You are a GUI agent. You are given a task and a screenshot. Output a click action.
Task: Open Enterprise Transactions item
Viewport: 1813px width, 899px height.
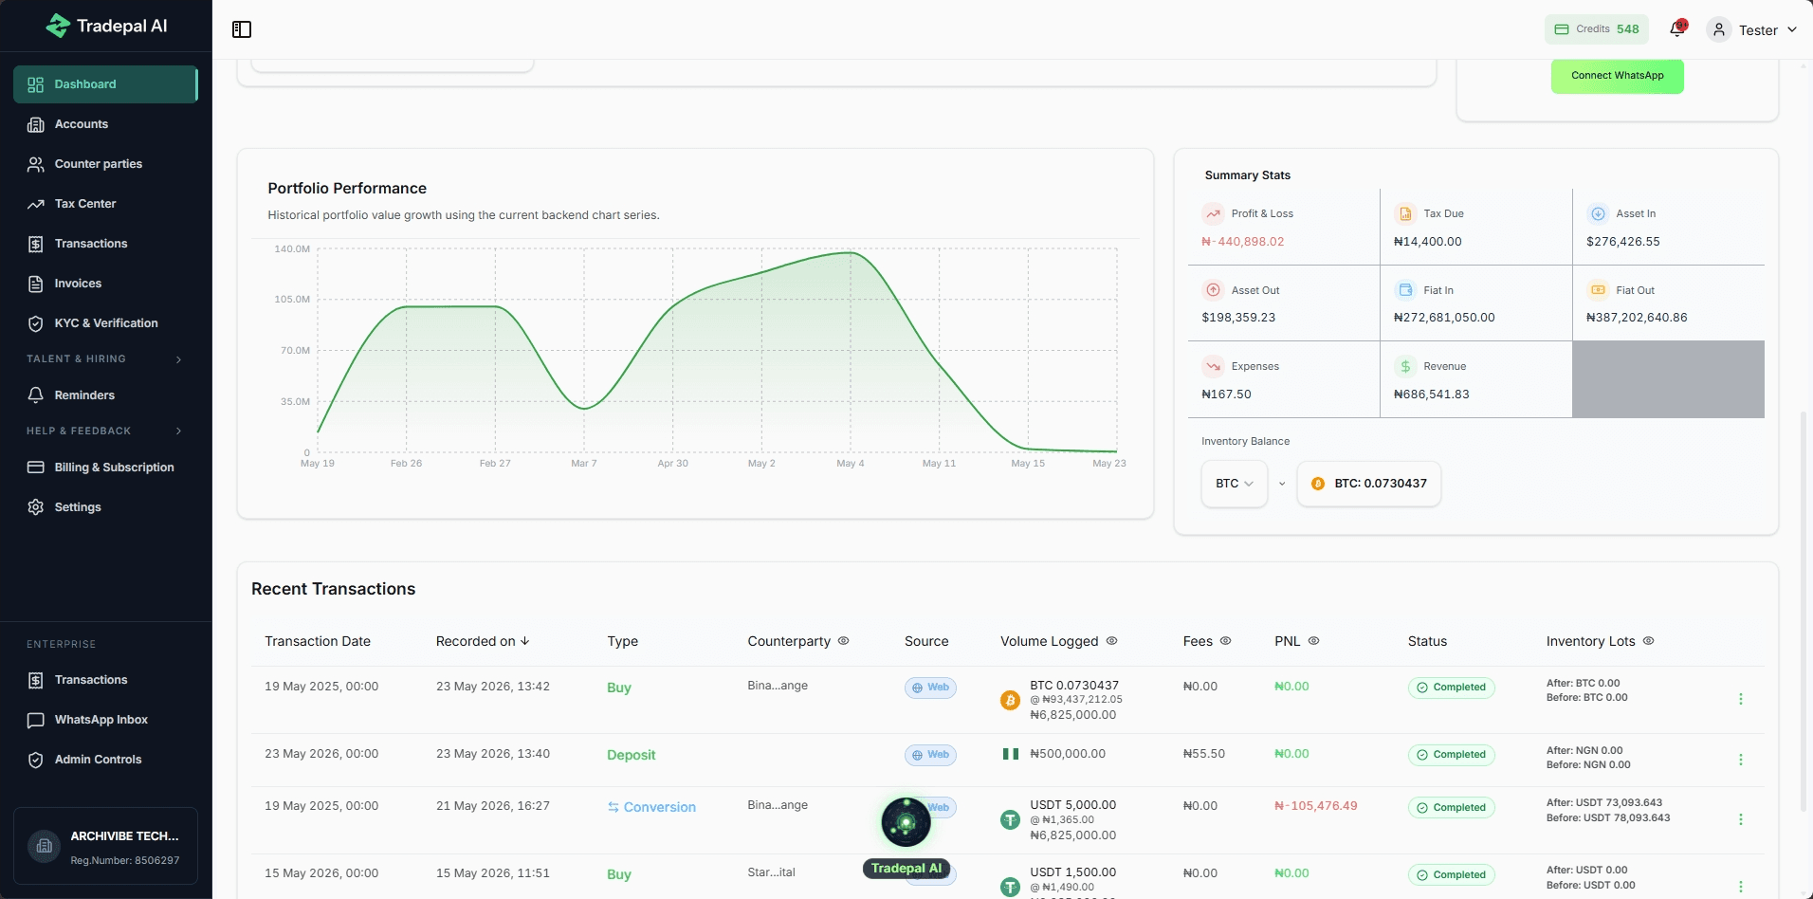tap(105, 680)
